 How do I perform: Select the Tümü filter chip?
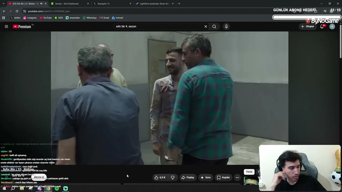(249, 172)
